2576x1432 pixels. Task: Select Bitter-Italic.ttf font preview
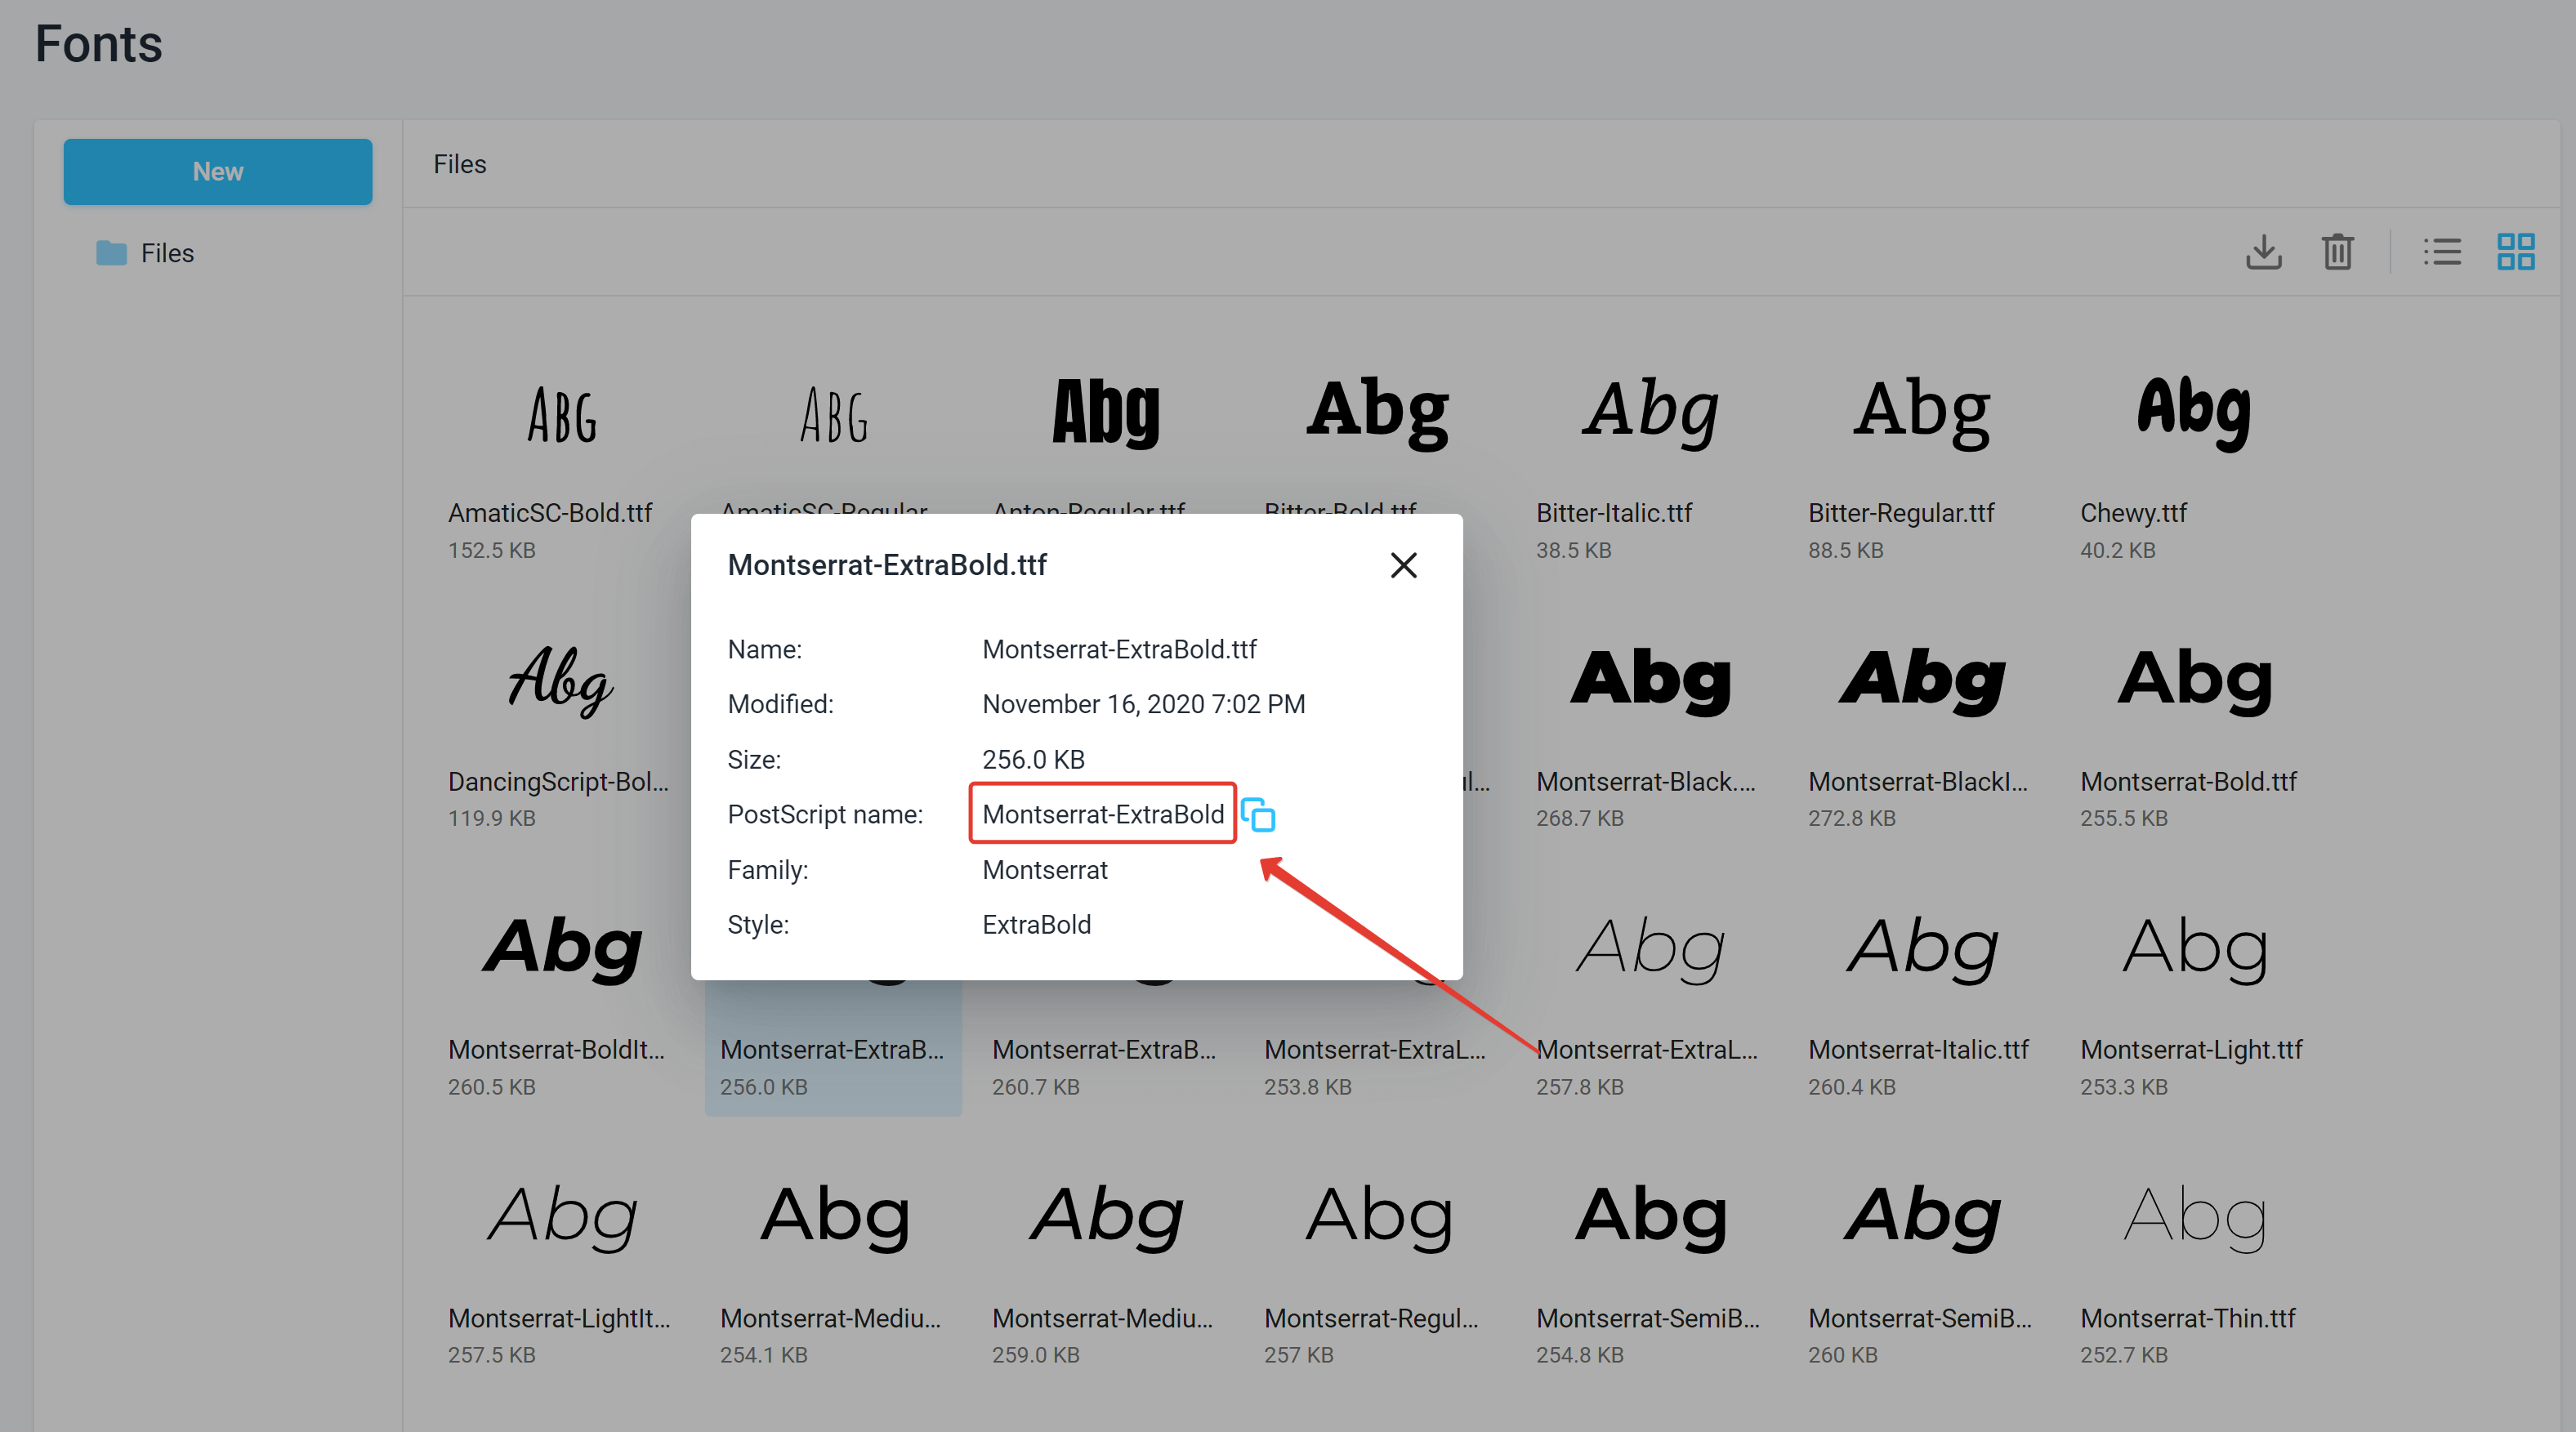[x=1649, y=412]
